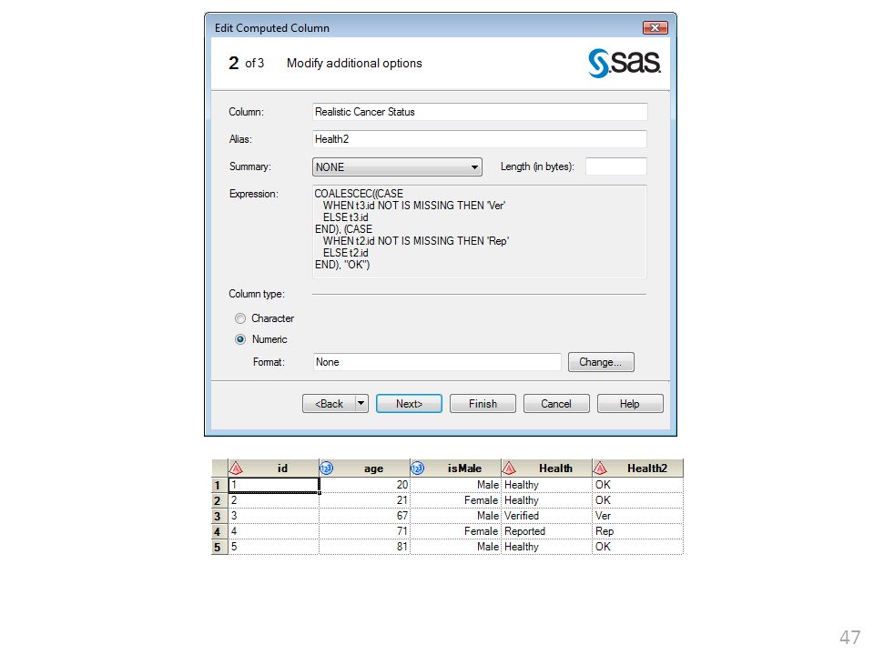The width and height of the screenshot is (874, 655).
Task: Click the numeric type icon in isMale column header
Action: coord(418,469)
